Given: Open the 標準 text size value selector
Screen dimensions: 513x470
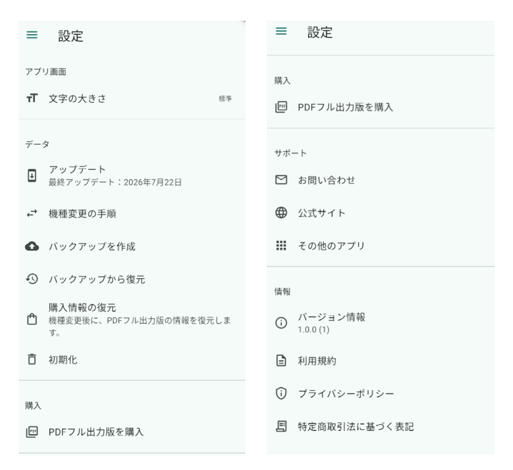Looking at the screenshot, I should (x=225, y=98).
